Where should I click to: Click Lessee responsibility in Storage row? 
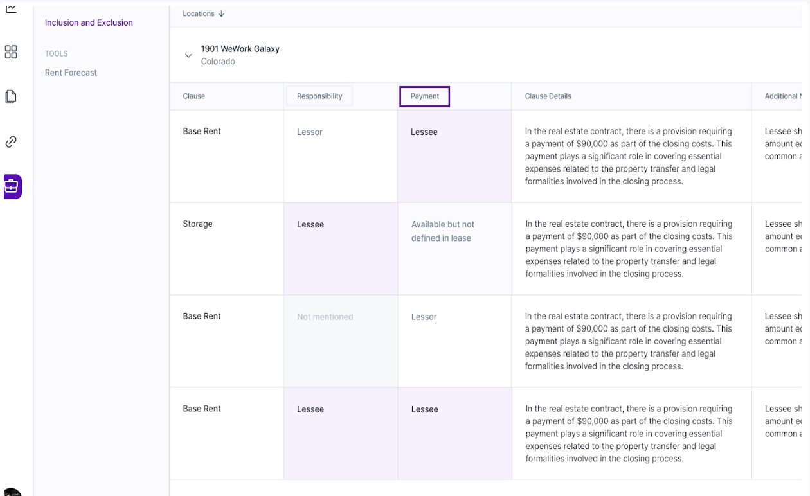310,224
